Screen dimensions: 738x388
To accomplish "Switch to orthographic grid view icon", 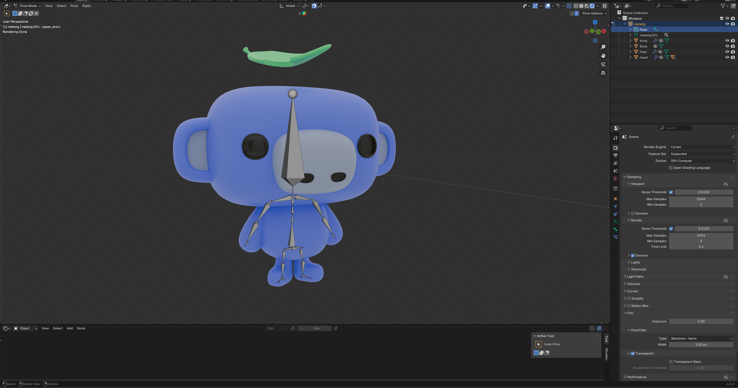I will (603, 73).
